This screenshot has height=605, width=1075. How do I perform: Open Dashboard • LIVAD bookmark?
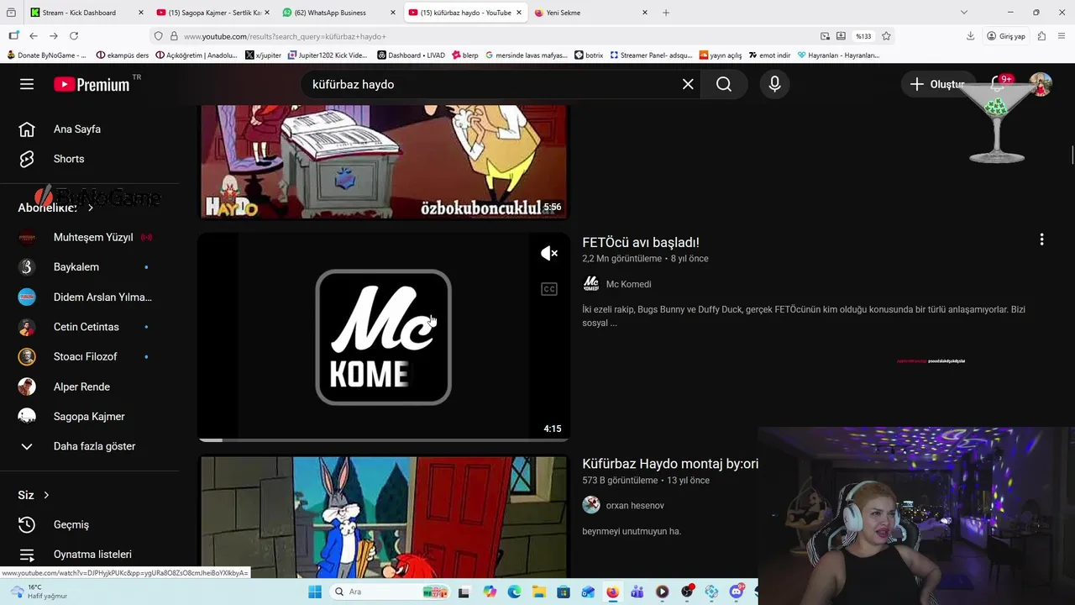[x=412, y=55]
